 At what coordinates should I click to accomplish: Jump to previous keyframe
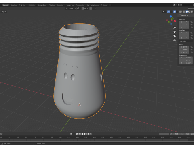pyautogui.click(x=80, y=134)
